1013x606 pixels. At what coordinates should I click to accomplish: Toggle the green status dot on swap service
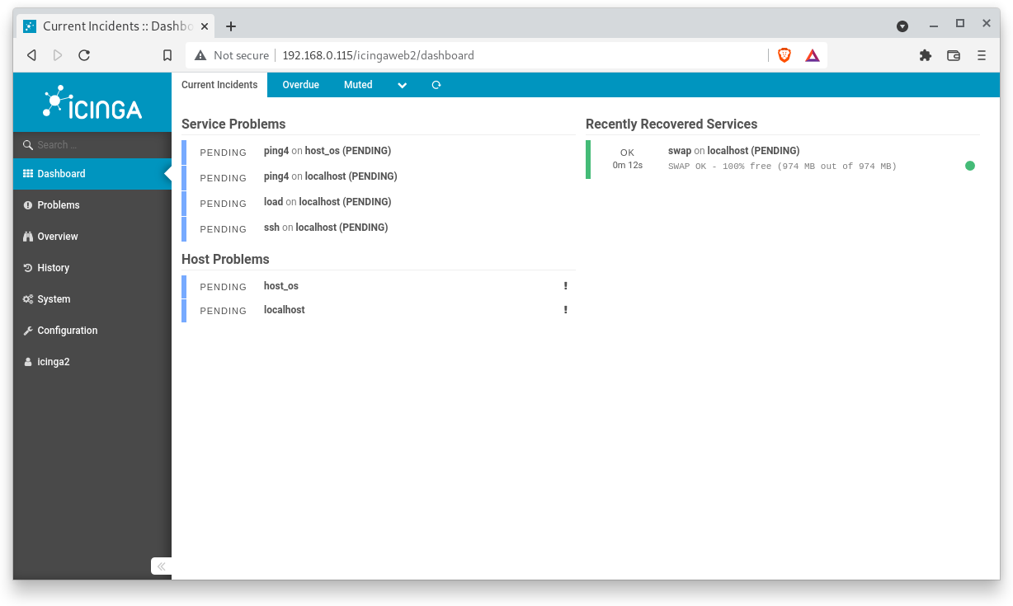pos(970,165)
